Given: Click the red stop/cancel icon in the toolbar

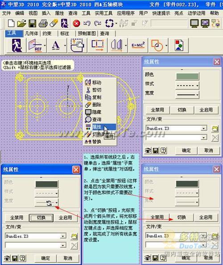Looking at the screenshot, I should pos(76,23).
